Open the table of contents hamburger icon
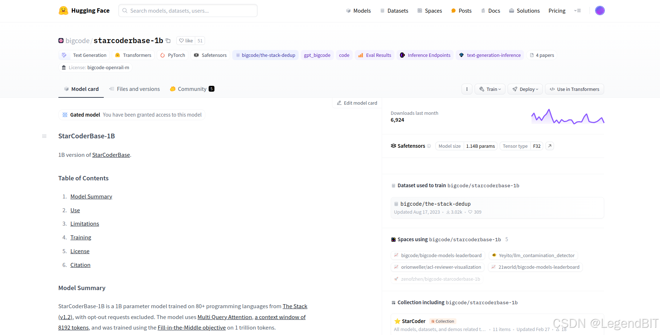This screenshot has width=660, height=335. 44,136
